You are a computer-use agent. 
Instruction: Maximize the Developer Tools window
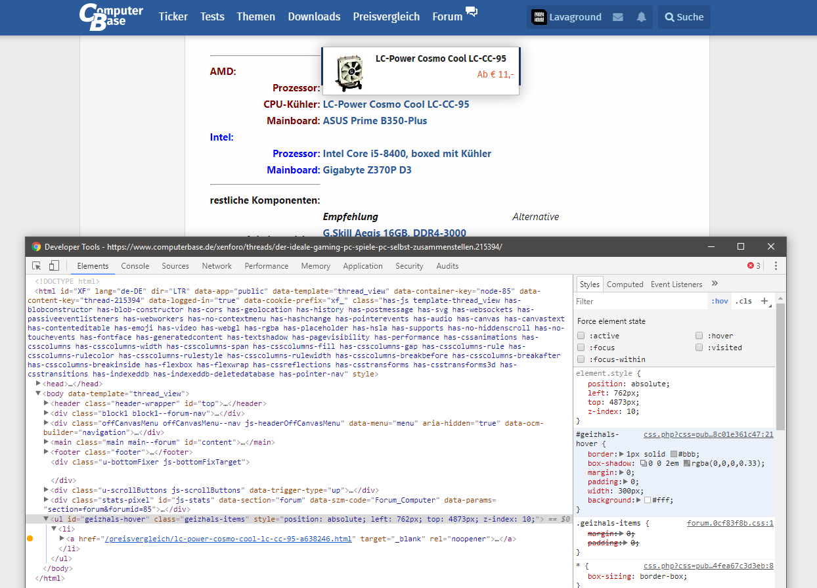pos(741,246)
